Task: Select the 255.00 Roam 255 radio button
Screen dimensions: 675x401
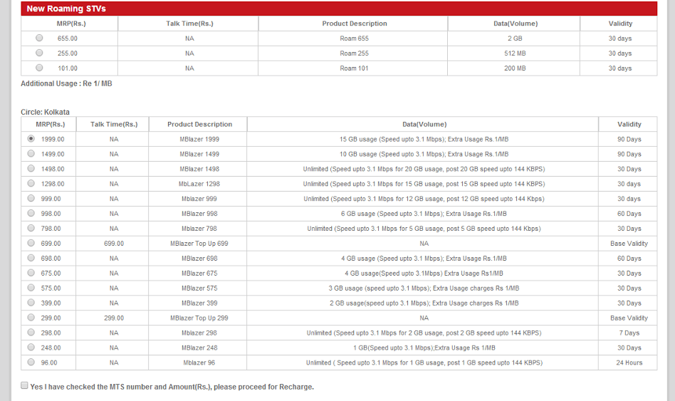Action: (39, 53)
